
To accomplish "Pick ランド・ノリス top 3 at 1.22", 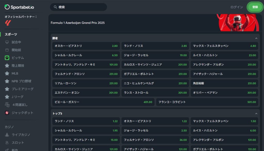I will pyautogui.click(x=86, y=121).
